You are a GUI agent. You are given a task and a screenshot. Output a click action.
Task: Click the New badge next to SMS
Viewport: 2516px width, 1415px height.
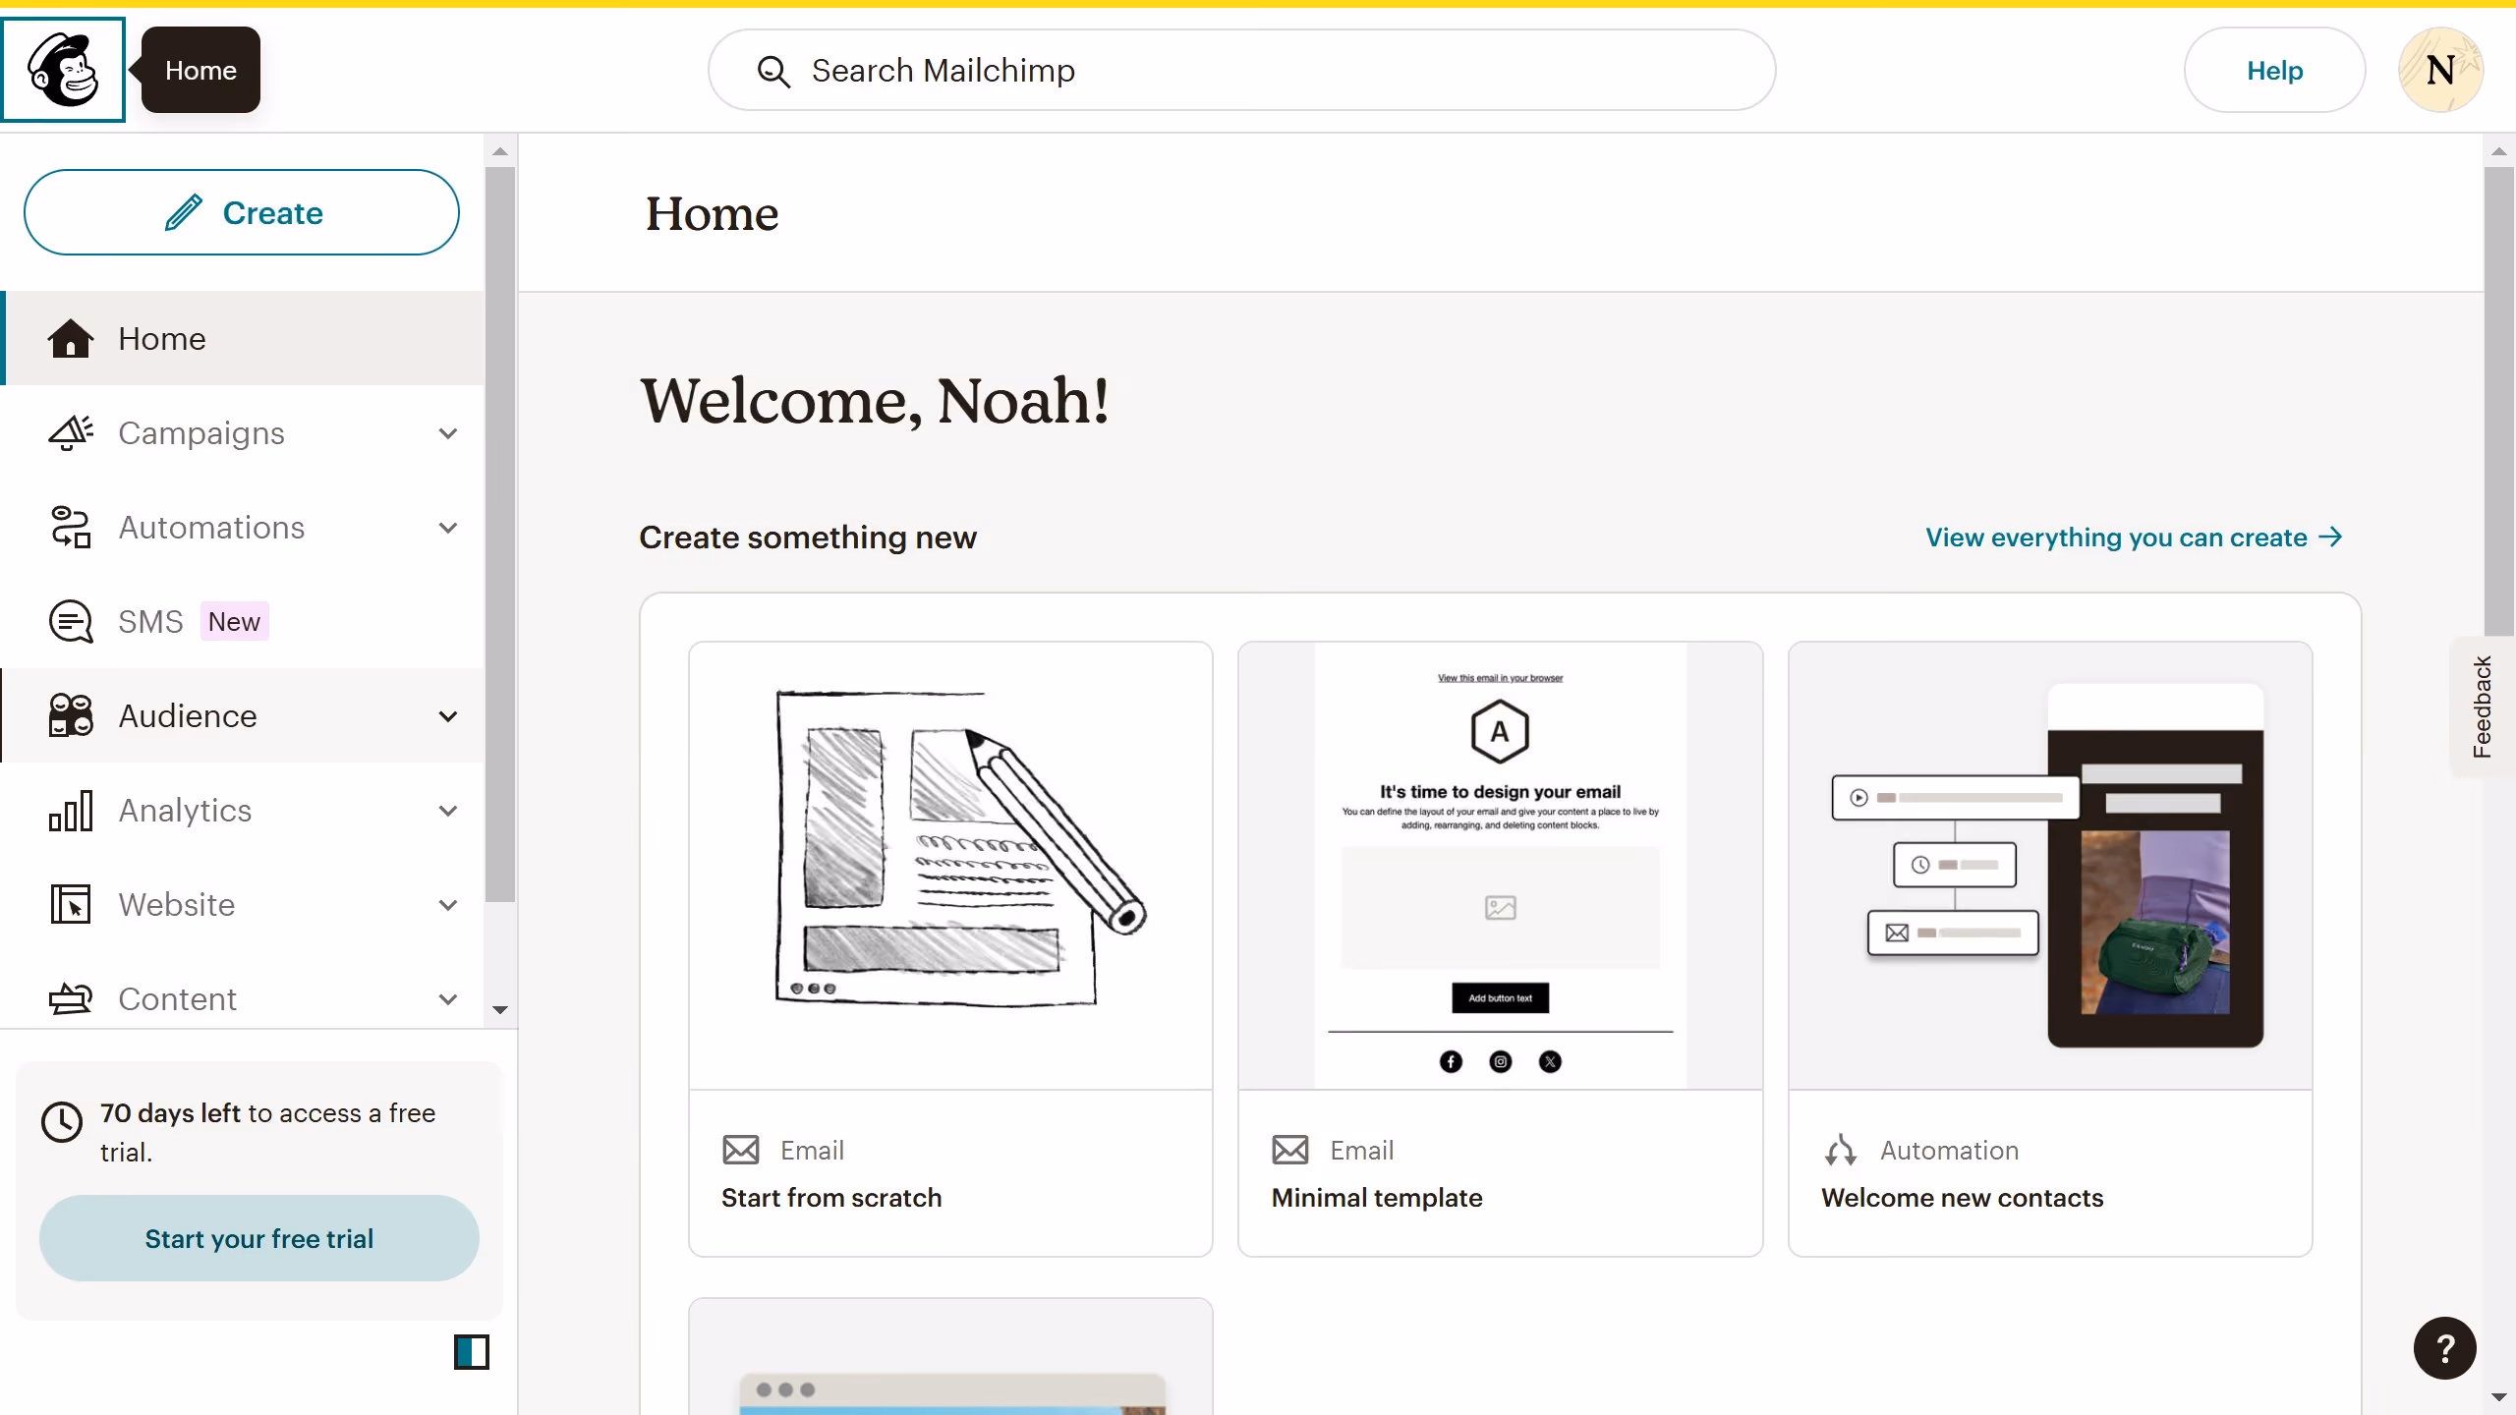tap(234, 622)
